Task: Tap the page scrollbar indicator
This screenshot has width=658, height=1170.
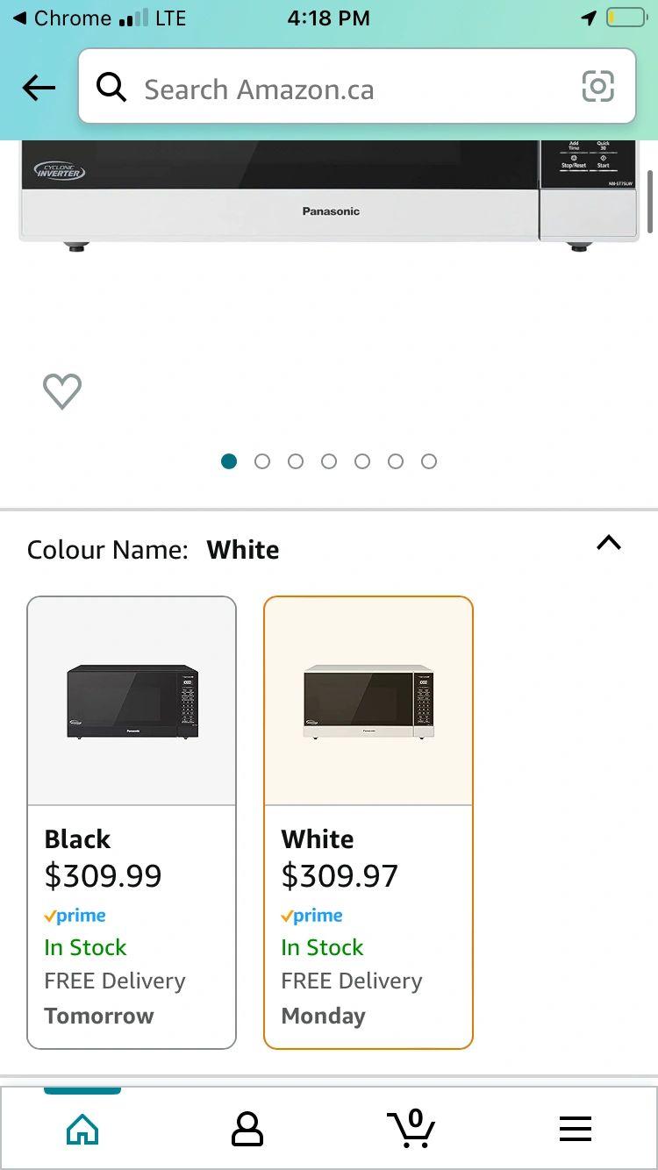Action: pos(650,202)
